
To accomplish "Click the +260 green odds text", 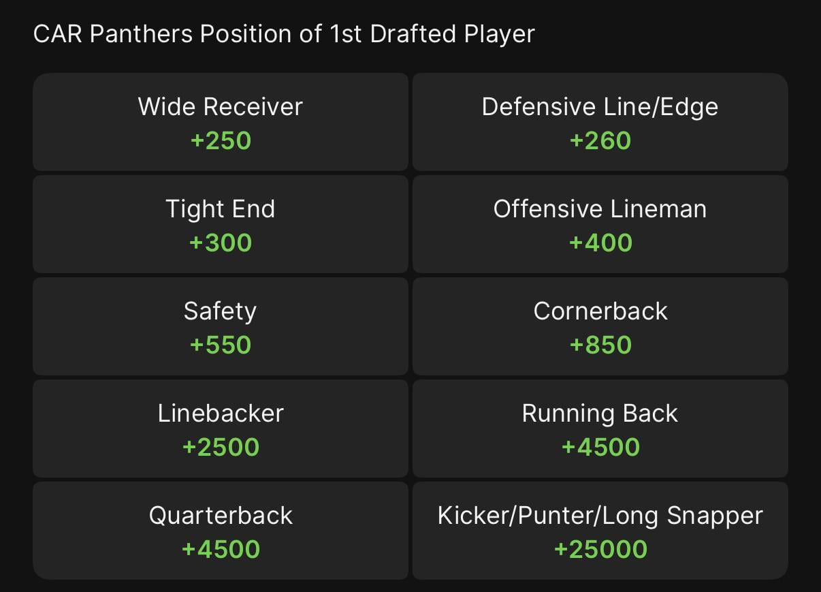I will [x=600, y=140].
